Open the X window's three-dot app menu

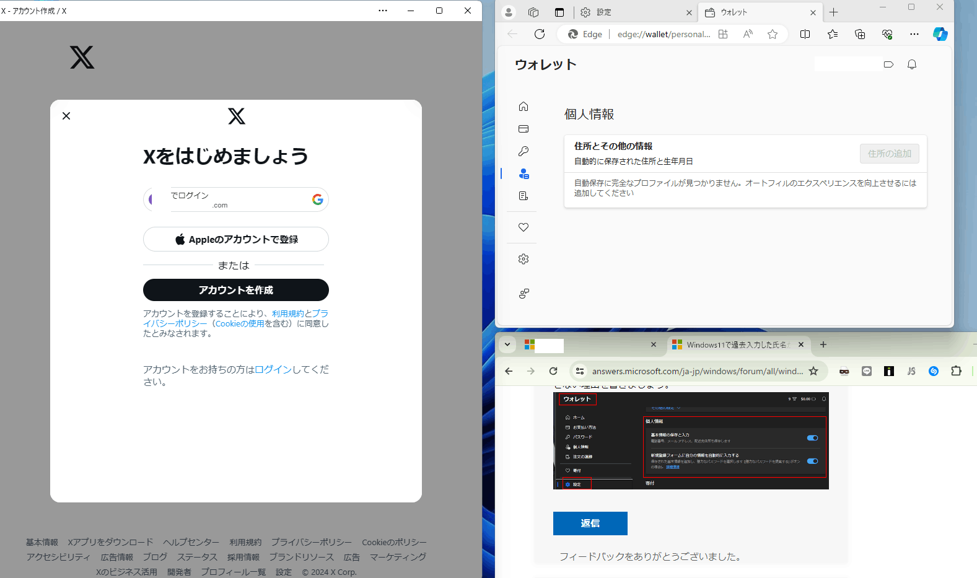pyautogui.click(x=383, y=11)
